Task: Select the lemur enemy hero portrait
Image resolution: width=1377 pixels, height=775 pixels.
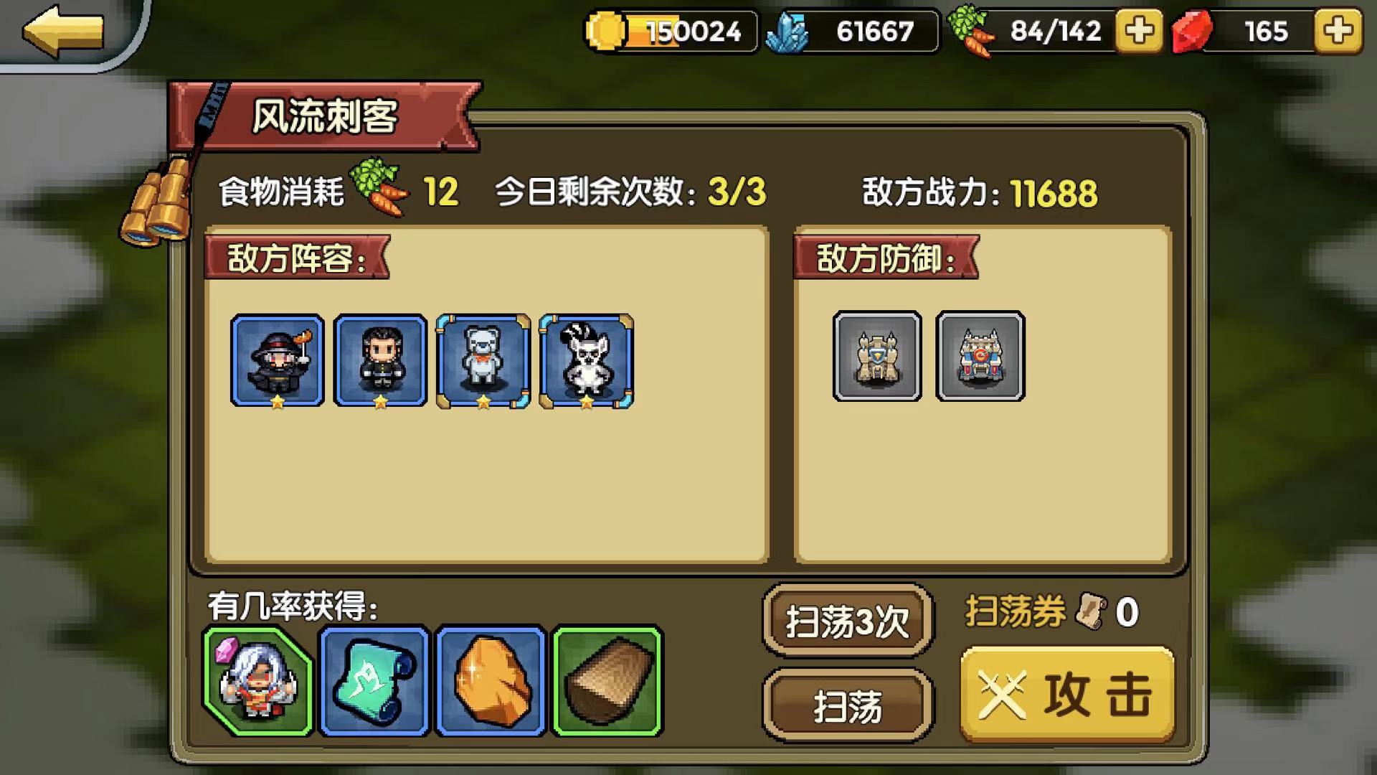Action: pos(587,361)
